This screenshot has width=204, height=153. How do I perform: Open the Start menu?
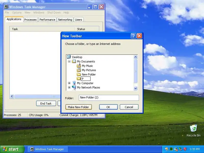12,149
